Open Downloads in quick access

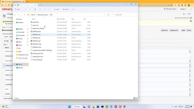click(20, 32)
